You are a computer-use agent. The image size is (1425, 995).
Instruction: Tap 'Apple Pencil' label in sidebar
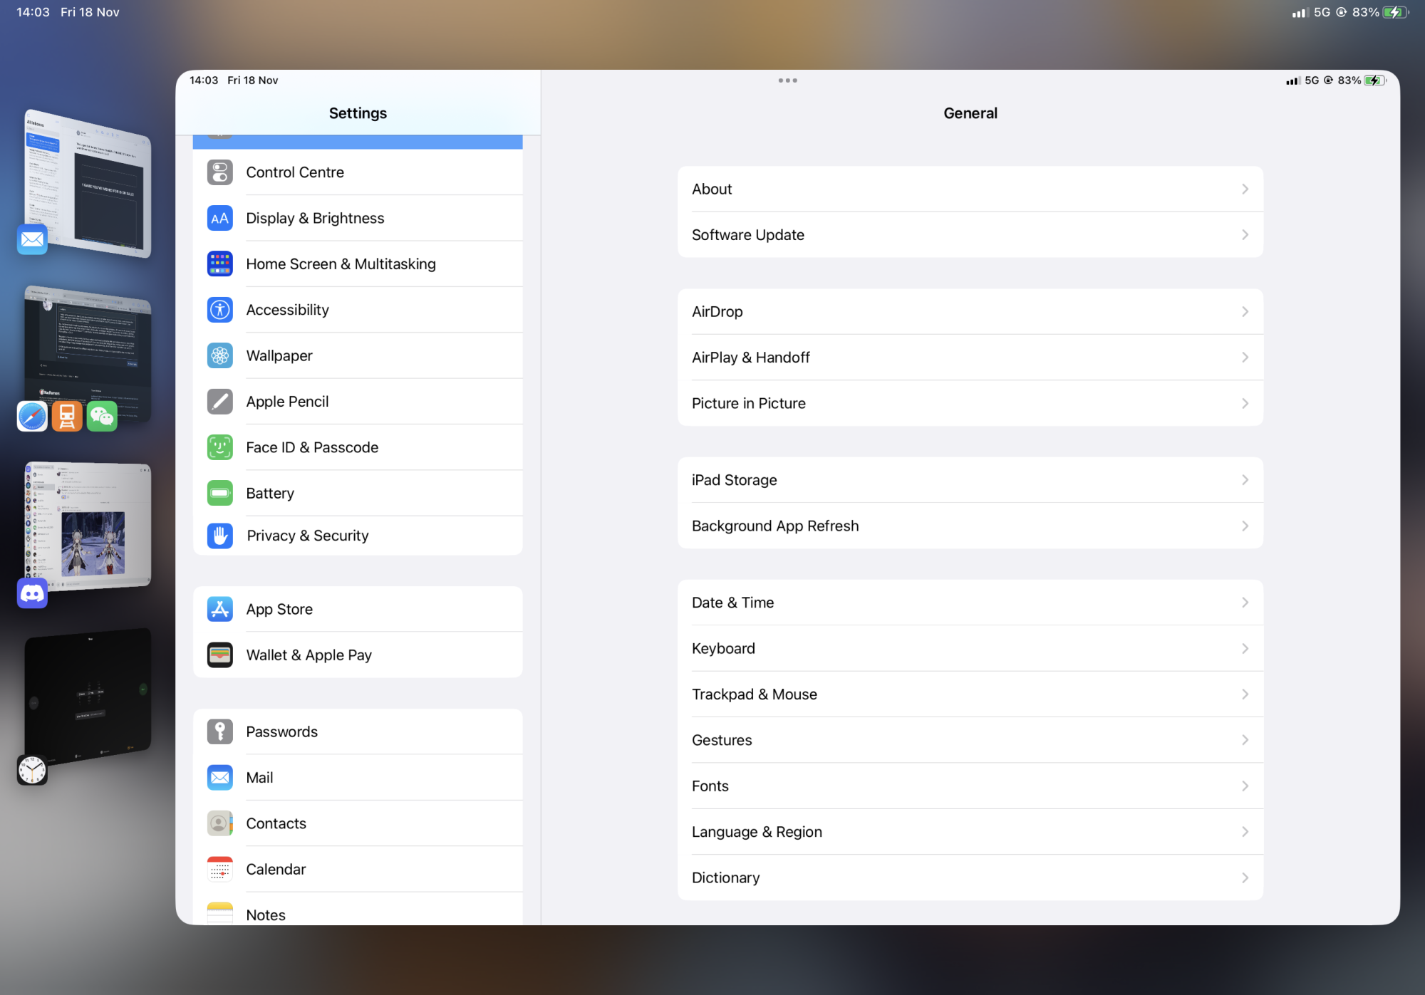point(287,402)
